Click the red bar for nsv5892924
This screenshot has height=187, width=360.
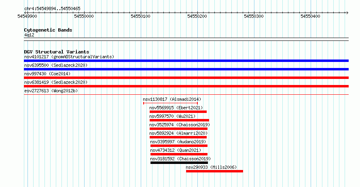tap(178, 137)
